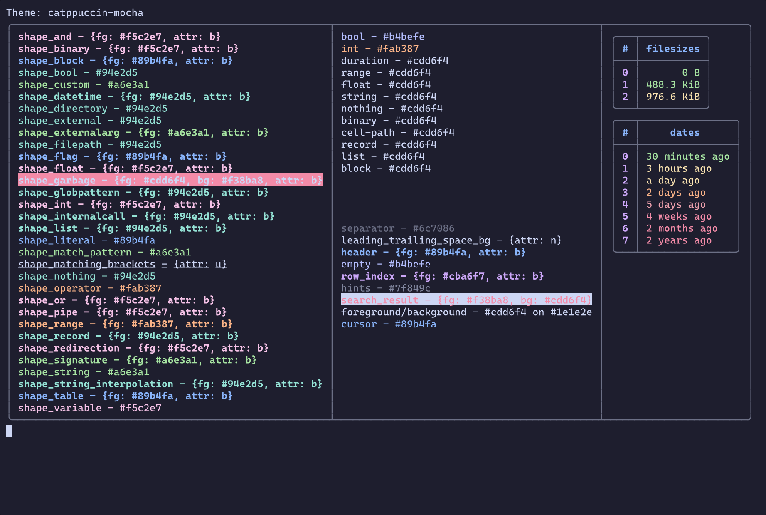Select the shape_binary entry

(x=128, y=49)
